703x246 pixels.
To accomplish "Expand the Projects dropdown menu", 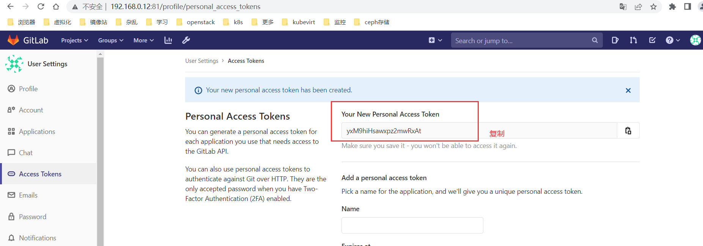I will [x=74, y=40].
